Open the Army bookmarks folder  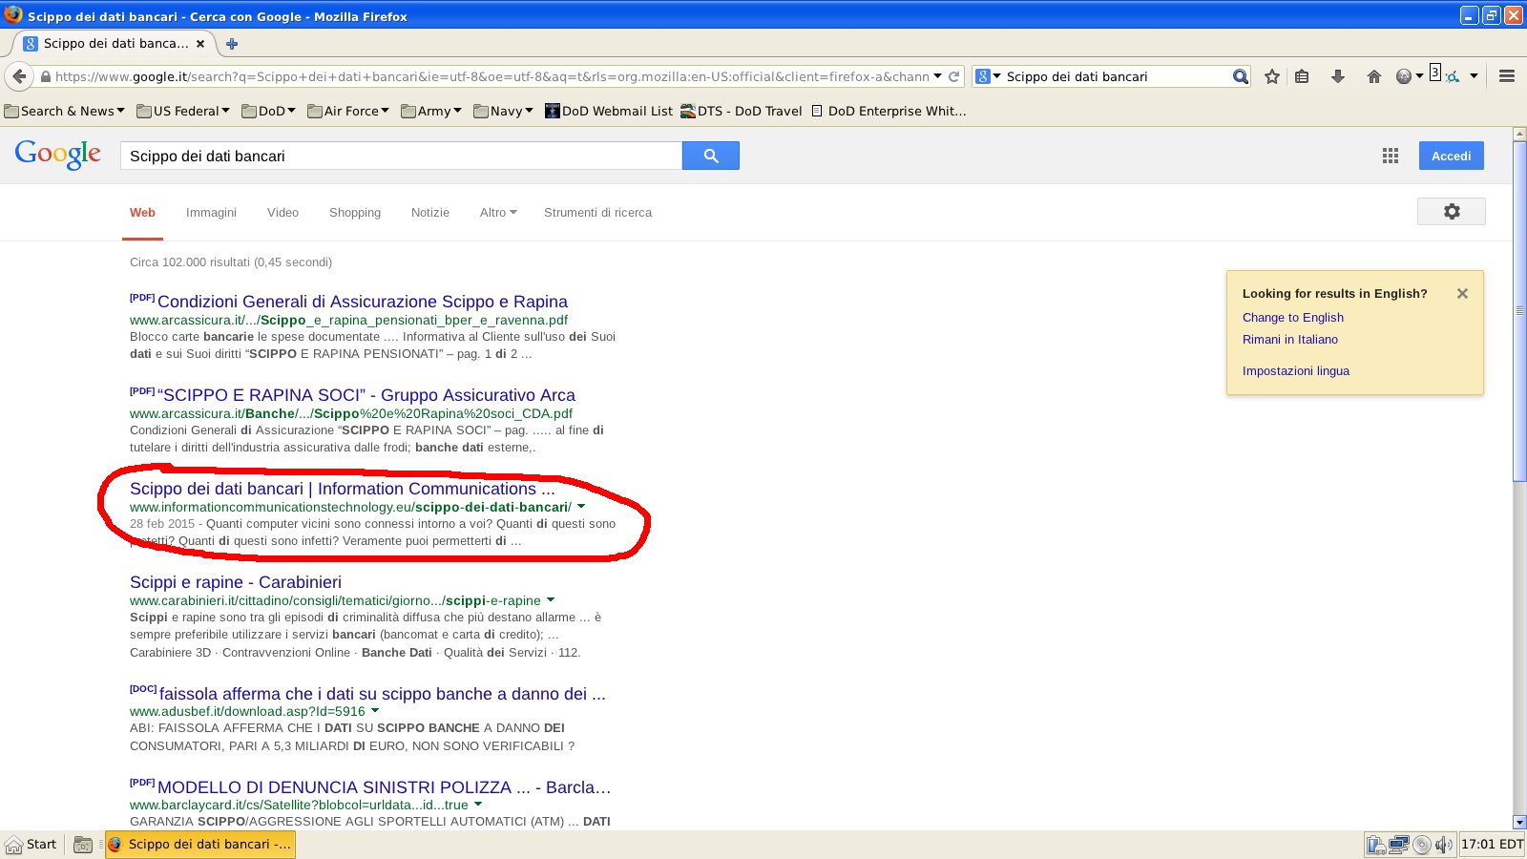click(431, 111)
